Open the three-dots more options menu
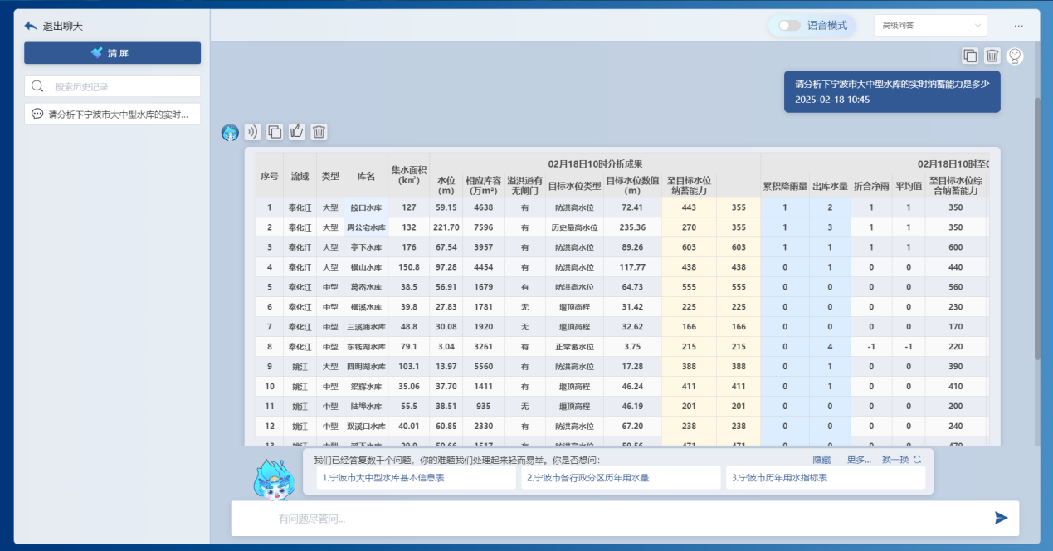1053x551 pixels. [x=1018, y=26]
